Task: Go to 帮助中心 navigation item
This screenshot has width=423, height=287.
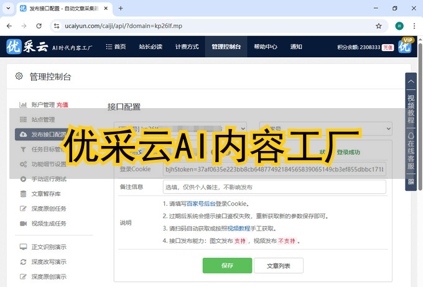Action: (265, 47)
